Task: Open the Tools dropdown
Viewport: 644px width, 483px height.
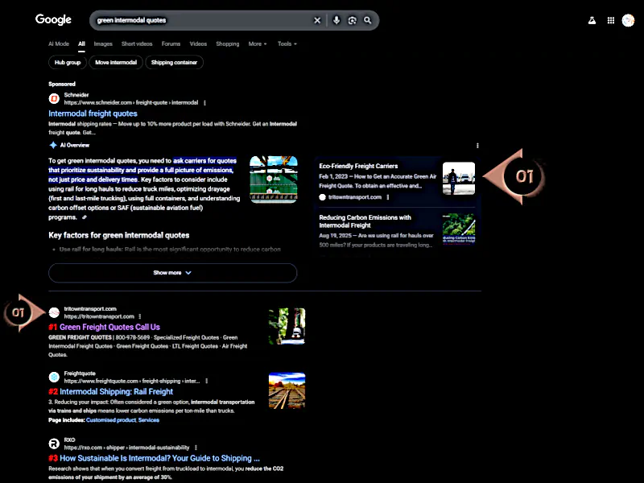Action: 287,44
